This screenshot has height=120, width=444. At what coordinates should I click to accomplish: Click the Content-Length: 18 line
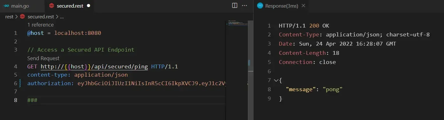(309, 53)
